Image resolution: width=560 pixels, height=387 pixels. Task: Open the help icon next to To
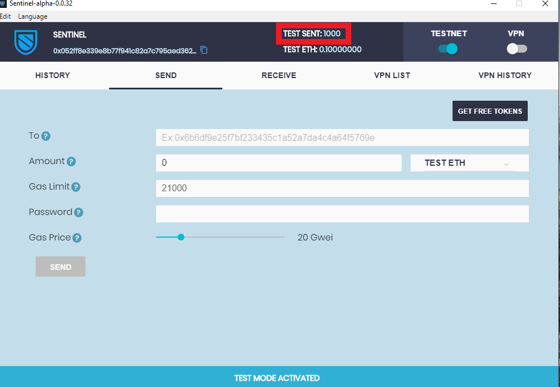click(46, 136)
